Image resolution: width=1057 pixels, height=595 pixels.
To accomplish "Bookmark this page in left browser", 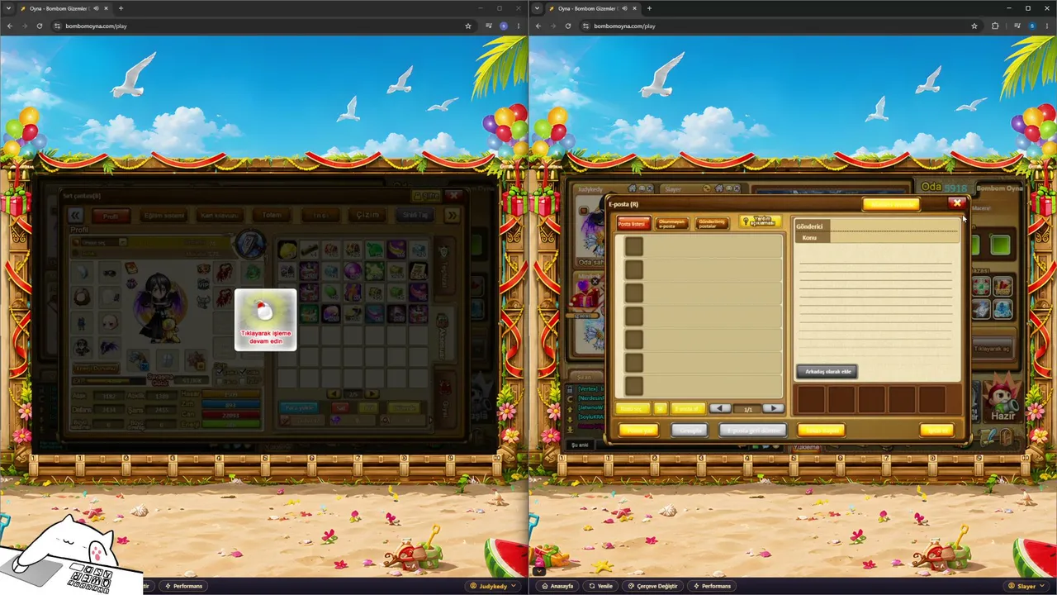I will click(468, 26).
